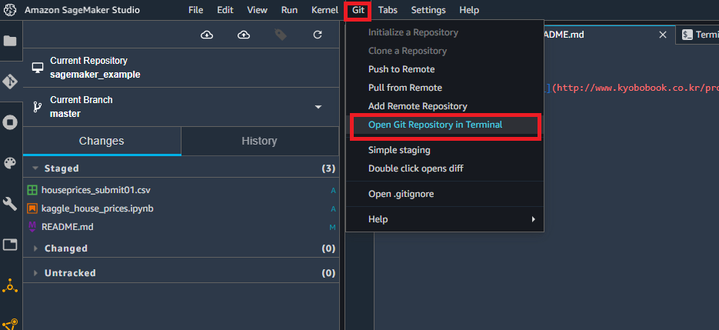
Task: Select the Git sidebar icon
Action: [10, 82]
